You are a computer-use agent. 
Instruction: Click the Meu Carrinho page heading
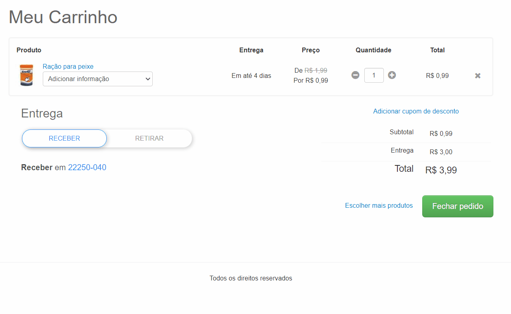pyautogui.click(x=63, y=17)
